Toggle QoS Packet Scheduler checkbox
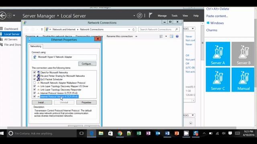Viewport: 257px width, 144px height. 35,79
